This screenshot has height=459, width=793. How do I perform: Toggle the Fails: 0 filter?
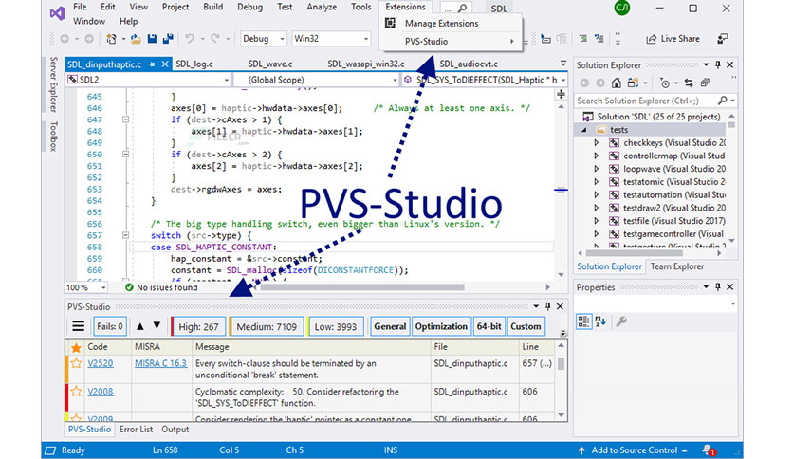coord(110,326)
